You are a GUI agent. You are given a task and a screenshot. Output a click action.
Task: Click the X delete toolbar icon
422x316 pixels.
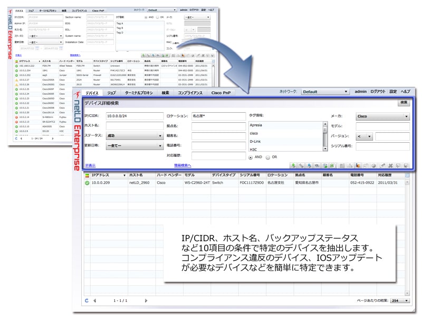coord(390,165)
